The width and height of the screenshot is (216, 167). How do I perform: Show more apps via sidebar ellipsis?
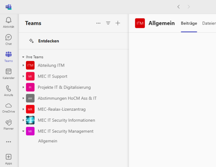[x=8, y=142]
